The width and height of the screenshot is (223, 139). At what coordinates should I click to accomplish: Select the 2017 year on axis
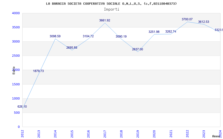point(105,134)
